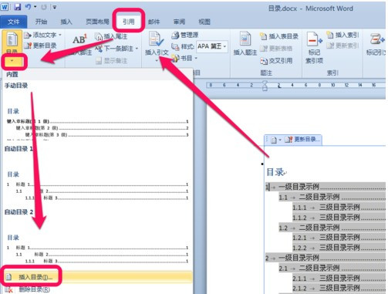The image size is (388, 294).
Task: Click 显示备注 in the ribbon
Action: (x=111, y=61)
